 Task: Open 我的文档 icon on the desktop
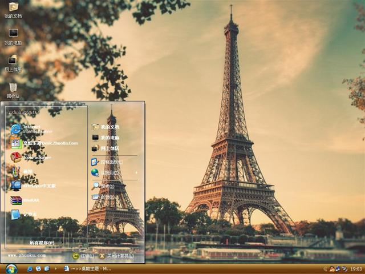point(13,10)
